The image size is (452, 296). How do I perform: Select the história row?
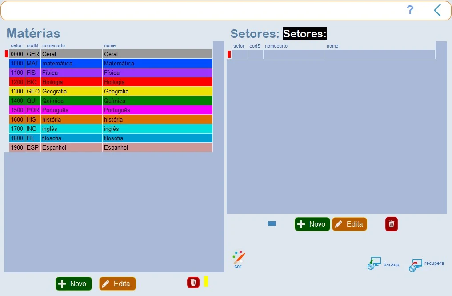pyautogui.click(x=111, y=119)
